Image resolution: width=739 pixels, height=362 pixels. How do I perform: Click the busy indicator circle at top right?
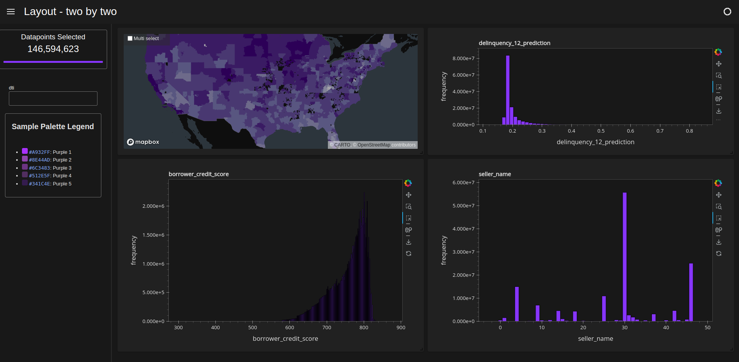[727, 12]
